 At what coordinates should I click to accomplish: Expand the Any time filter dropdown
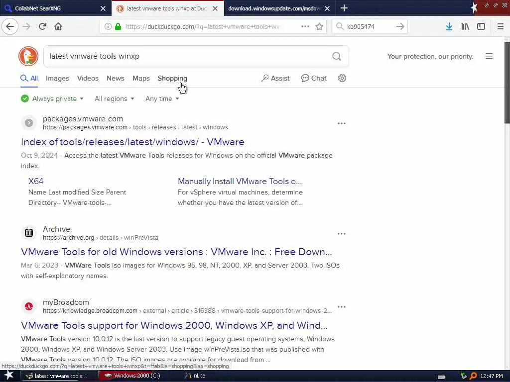click(162, 99)
